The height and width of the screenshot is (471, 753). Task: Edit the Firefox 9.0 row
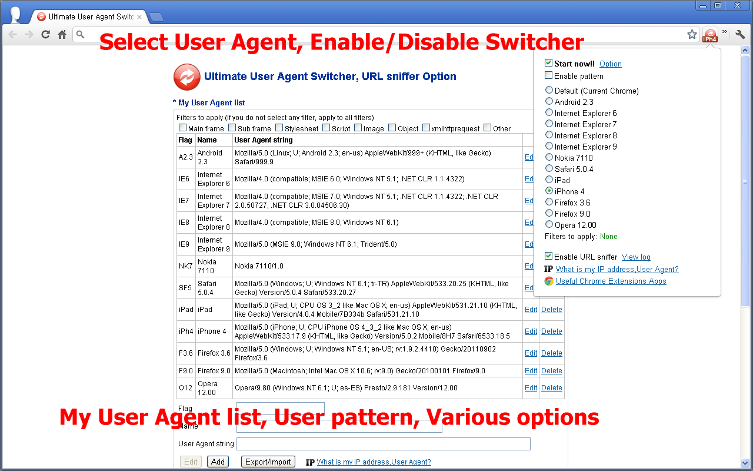[531, 371]
